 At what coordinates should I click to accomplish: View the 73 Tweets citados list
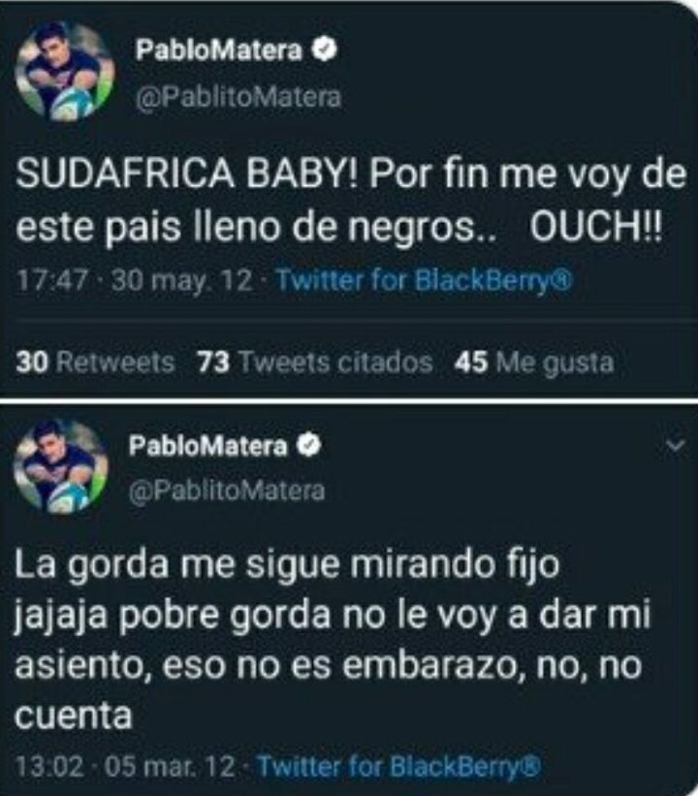click(315, 363)
